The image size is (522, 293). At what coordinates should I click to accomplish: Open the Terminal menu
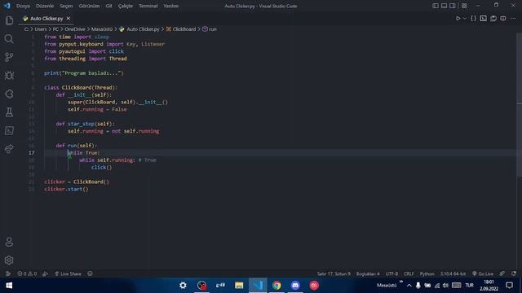(x=148, y=6)
